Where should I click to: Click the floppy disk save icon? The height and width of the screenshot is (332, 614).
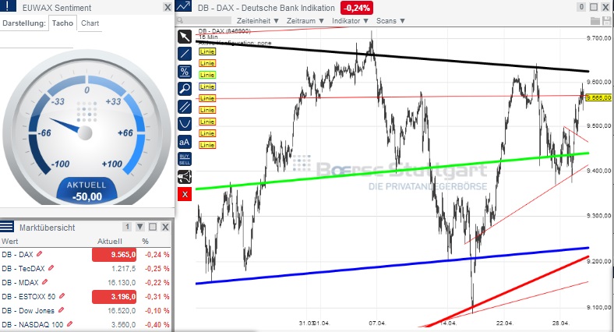pyautogui.click(x=608, y=21)
